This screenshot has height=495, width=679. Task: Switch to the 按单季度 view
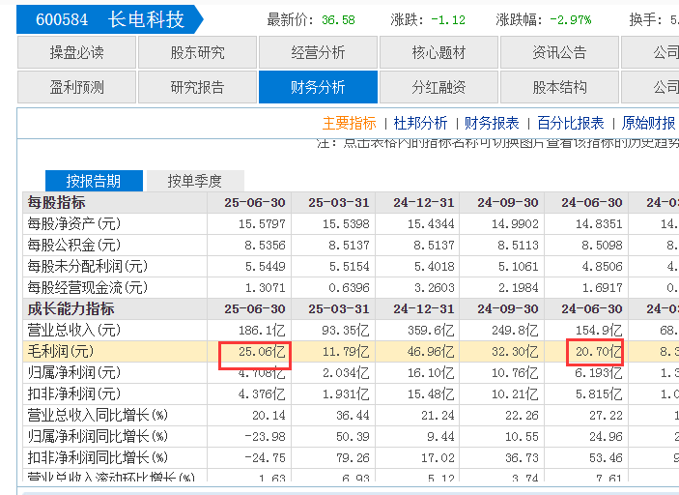[195, 181]
